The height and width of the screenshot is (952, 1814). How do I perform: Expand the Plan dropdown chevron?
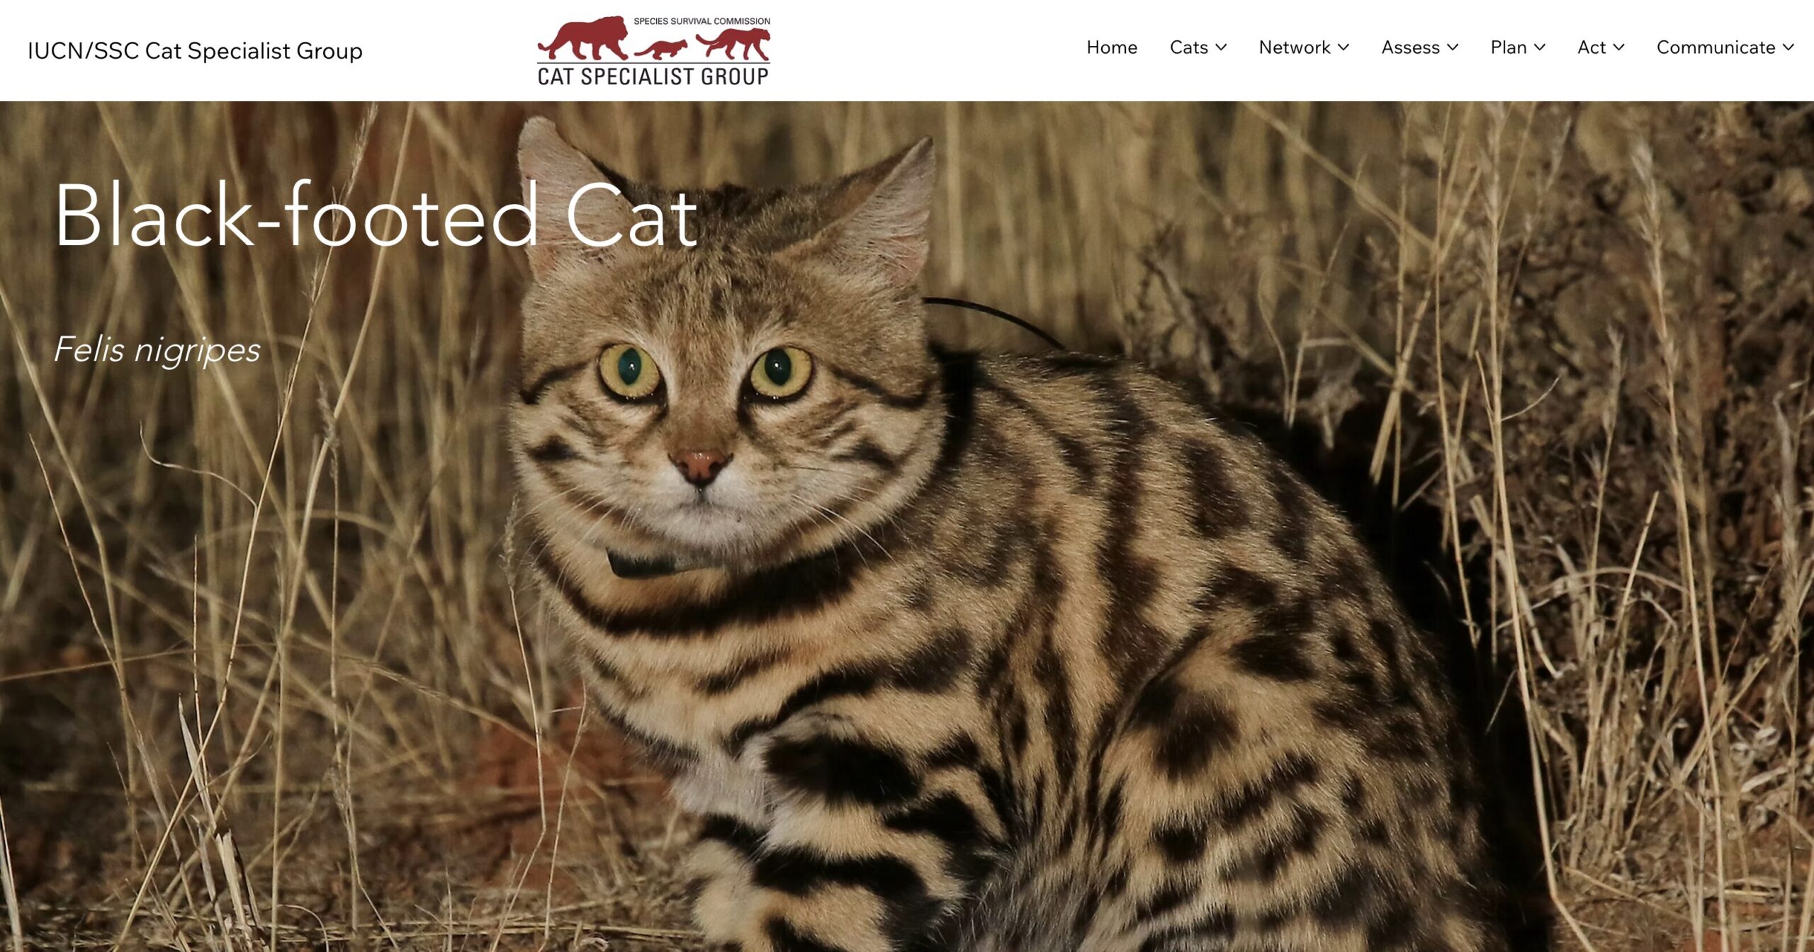pyautogui.click(x=1540, y=47)
